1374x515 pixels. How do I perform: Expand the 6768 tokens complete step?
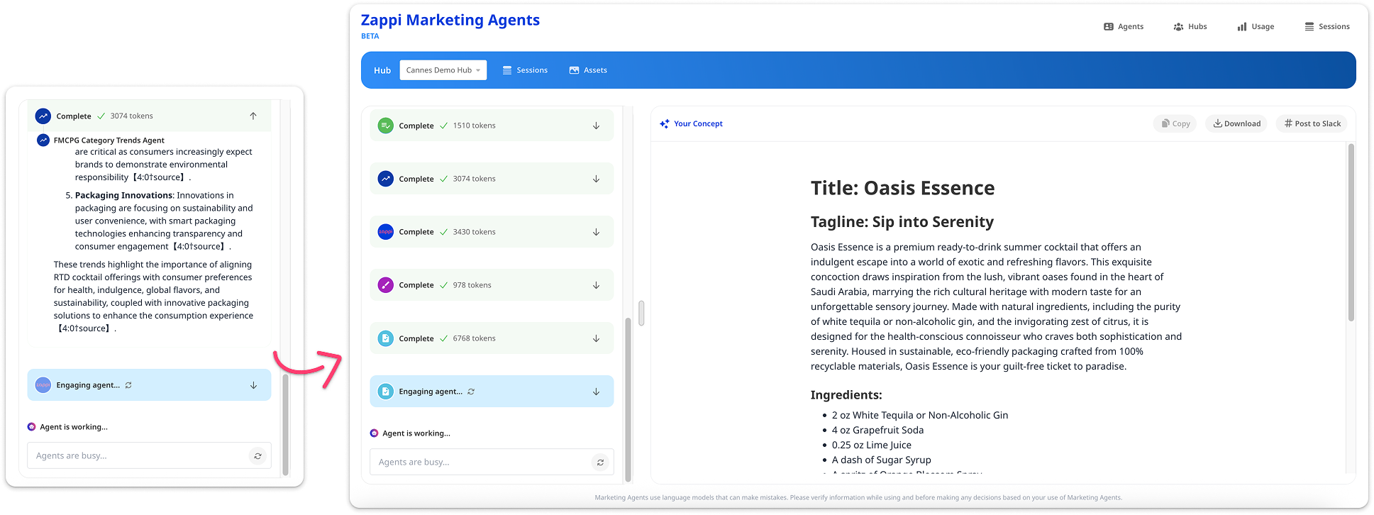pos(596,338)
